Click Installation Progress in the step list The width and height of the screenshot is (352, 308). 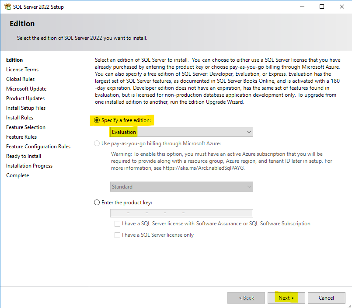pos(29,165)
